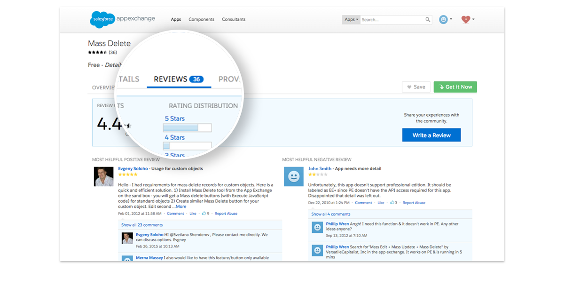Click the 4 Stars rating link
Image resolution: width=564 pixels, height=301 pixels.
click(x=174, y=137)
